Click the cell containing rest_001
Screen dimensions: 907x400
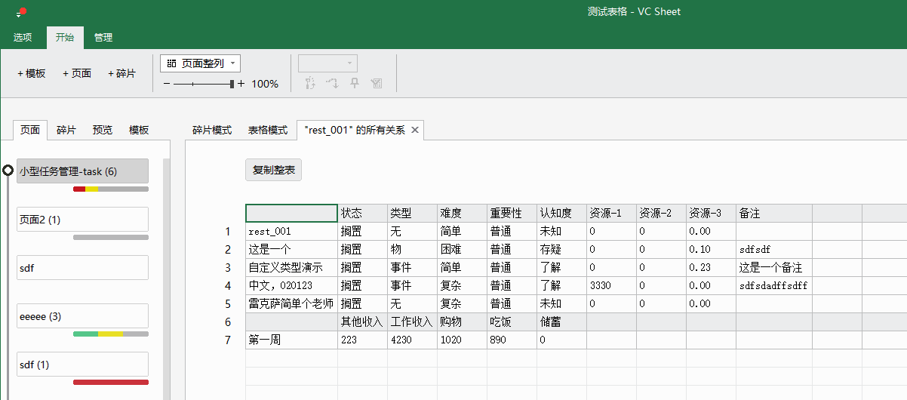291,232
